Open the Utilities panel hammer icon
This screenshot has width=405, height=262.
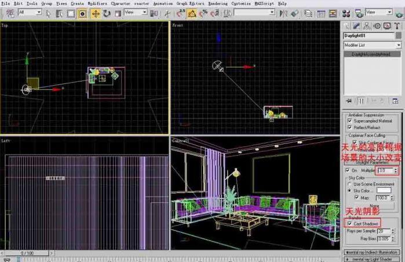[396, 25]
